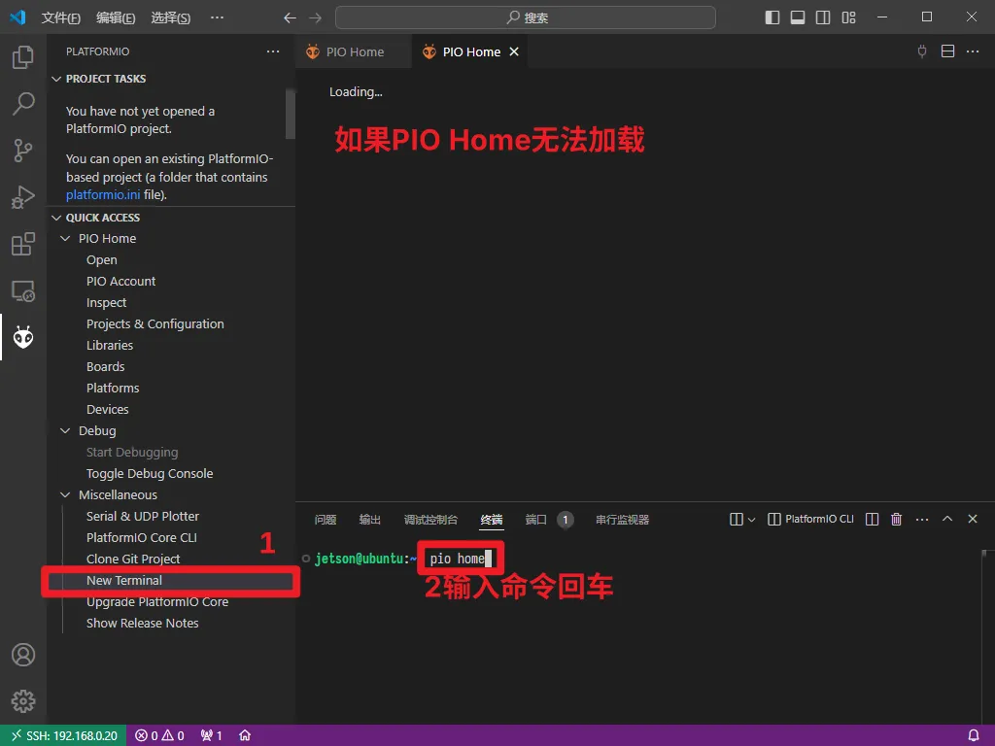Split the editor using the layout icon
Image resolution: width=995 pixels, height=746 pixels.
(947, 51)
